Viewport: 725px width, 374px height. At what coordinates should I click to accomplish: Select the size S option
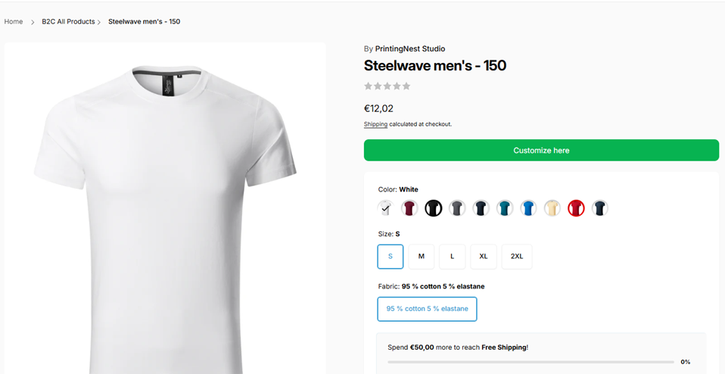point(391,257)
